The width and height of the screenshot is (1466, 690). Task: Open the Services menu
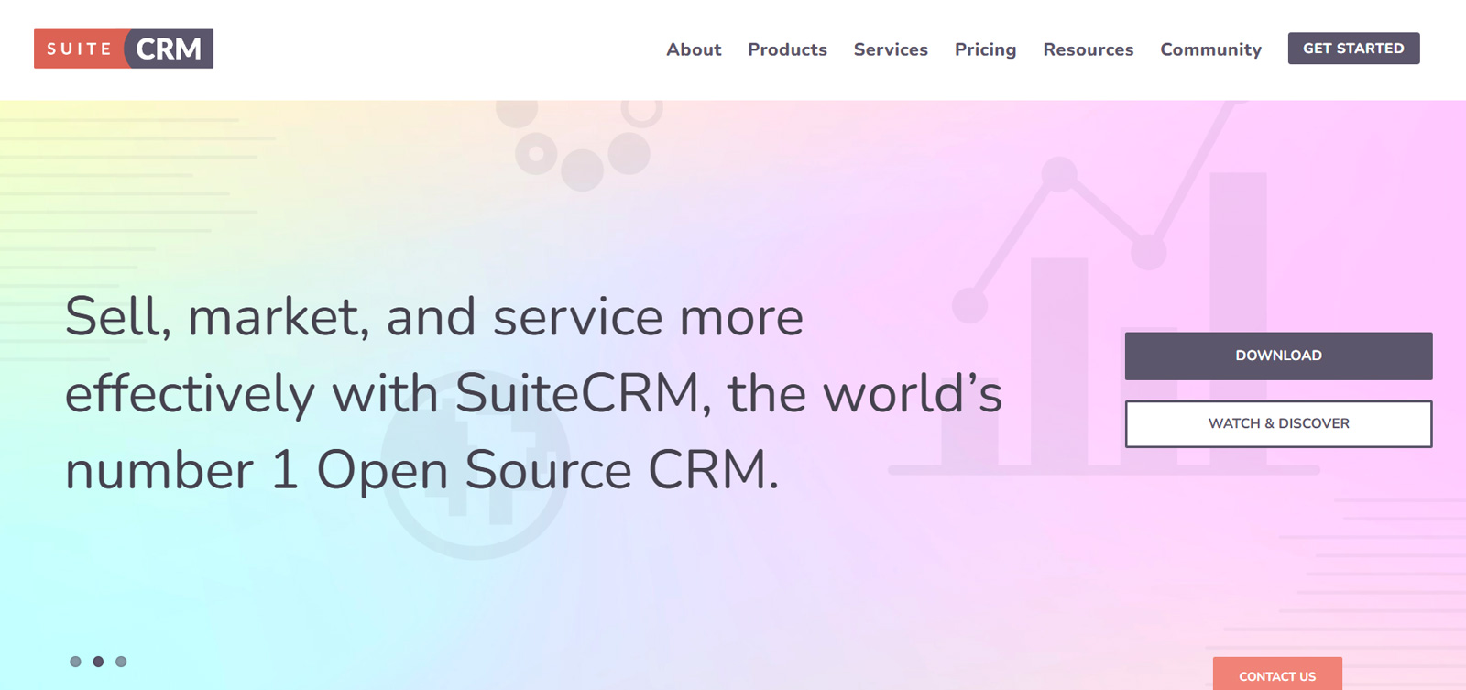pos(891,49)
